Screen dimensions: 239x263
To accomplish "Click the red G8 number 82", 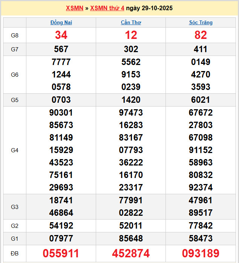I will coord(201,35).
